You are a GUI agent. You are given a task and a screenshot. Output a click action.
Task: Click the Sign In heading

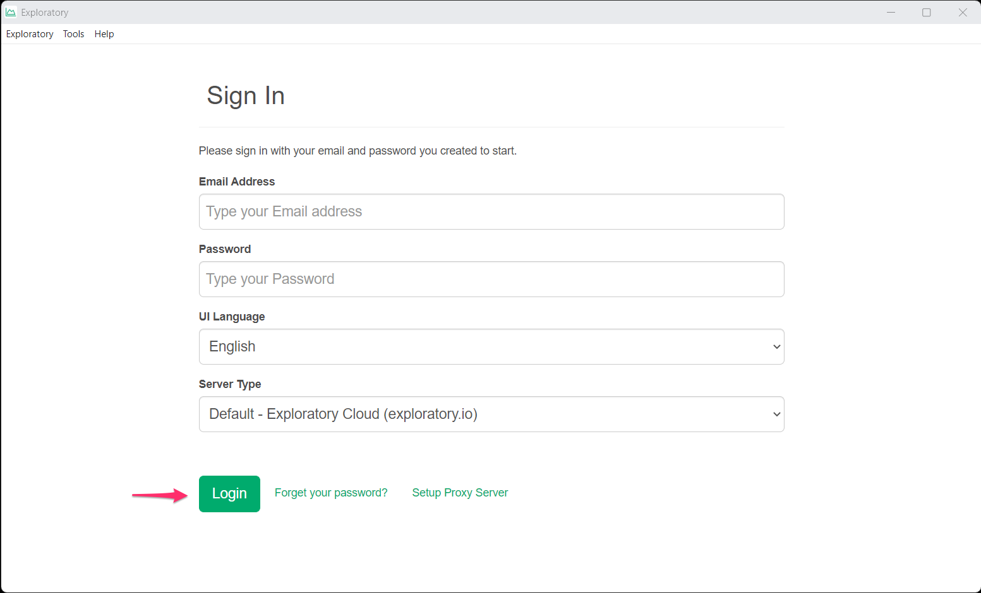click(x=246, y=96)
